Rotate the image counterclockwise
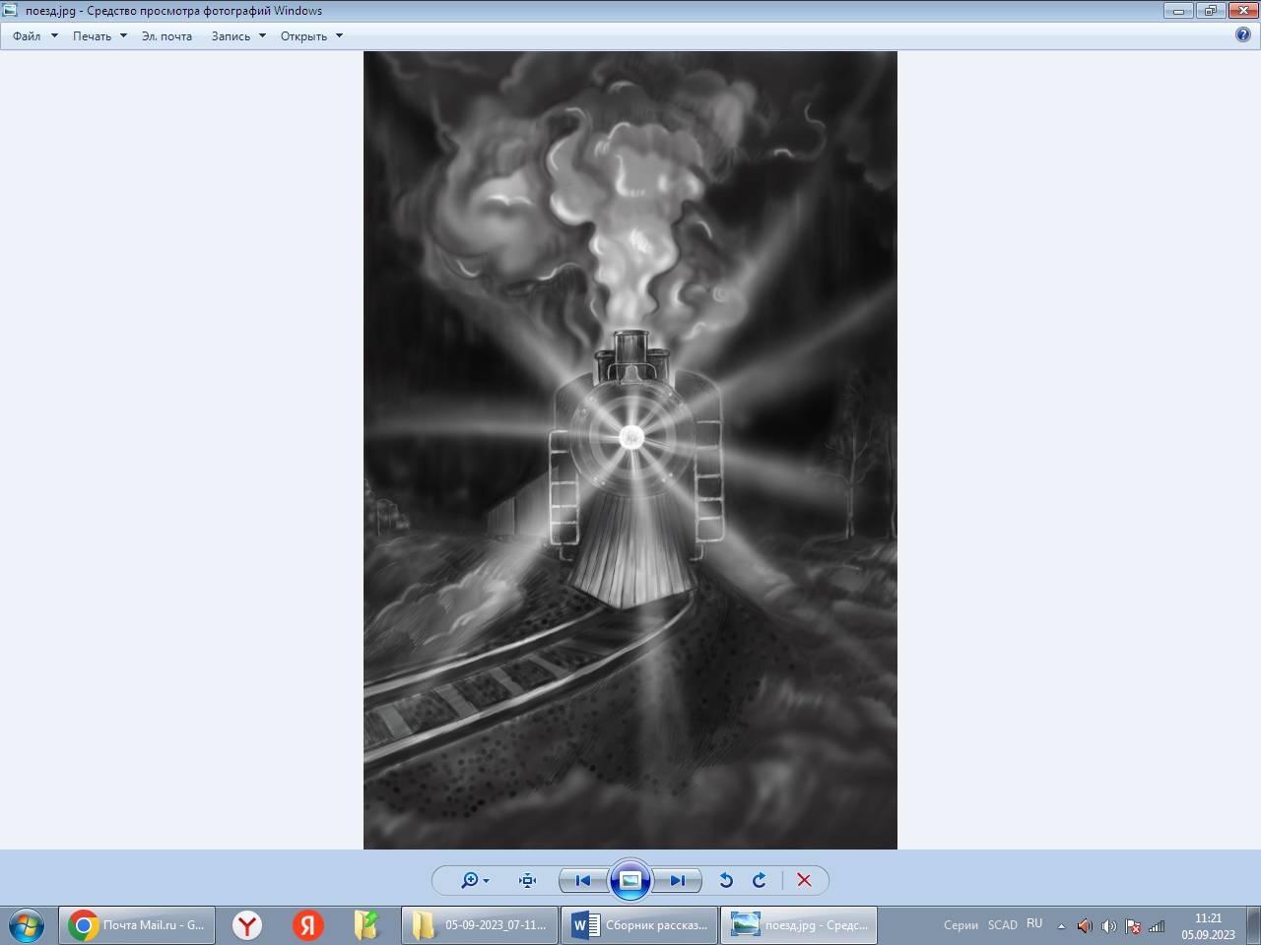1261x945 pixels. click(726, 880)
